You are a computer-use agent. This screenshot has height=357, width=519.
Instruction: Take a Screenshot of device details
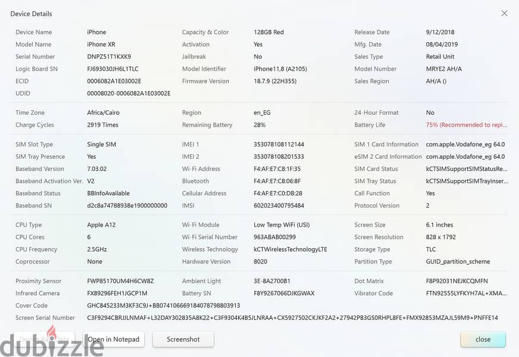tap(183, 339)
